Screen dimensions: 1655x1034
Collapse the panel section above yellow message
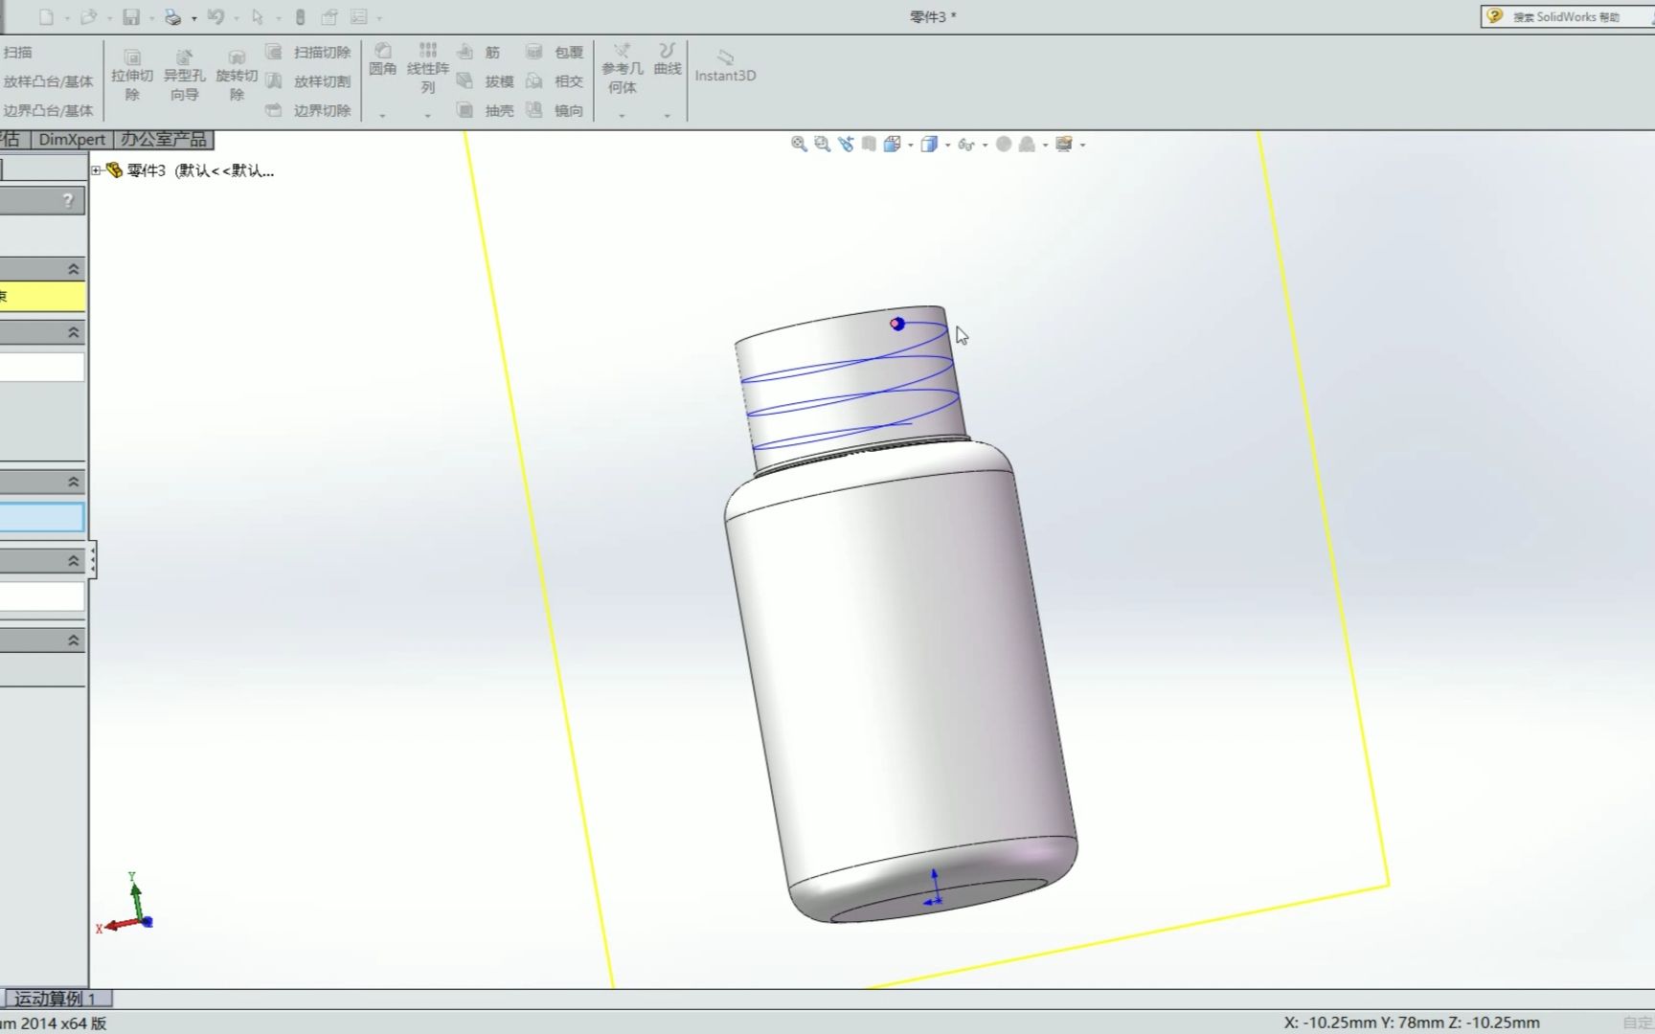[x=73, y=269]
